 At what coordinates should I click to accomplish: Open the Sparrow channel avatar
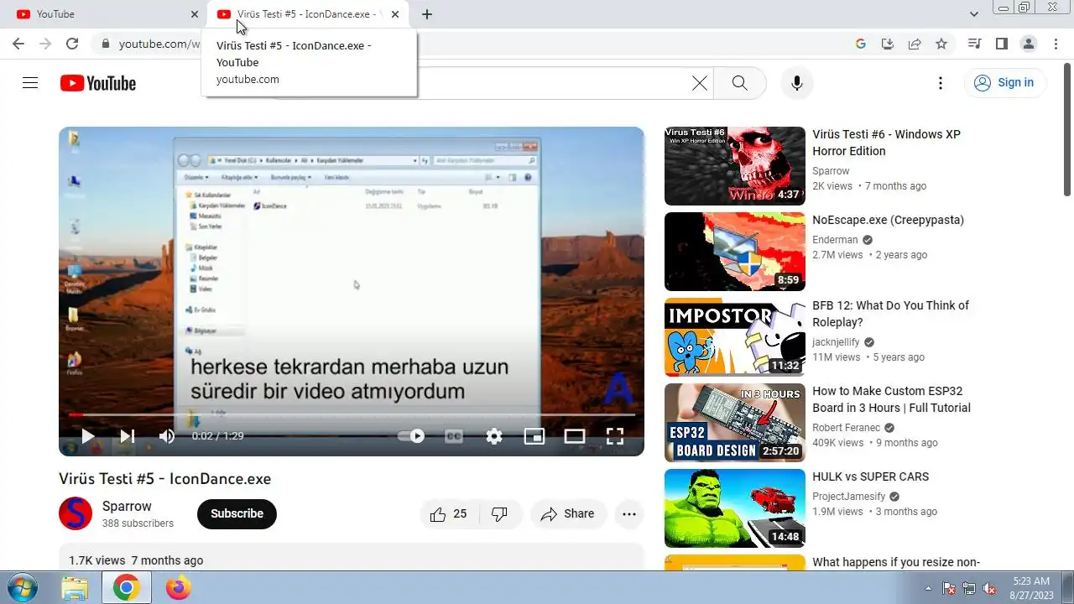(76, 513)
